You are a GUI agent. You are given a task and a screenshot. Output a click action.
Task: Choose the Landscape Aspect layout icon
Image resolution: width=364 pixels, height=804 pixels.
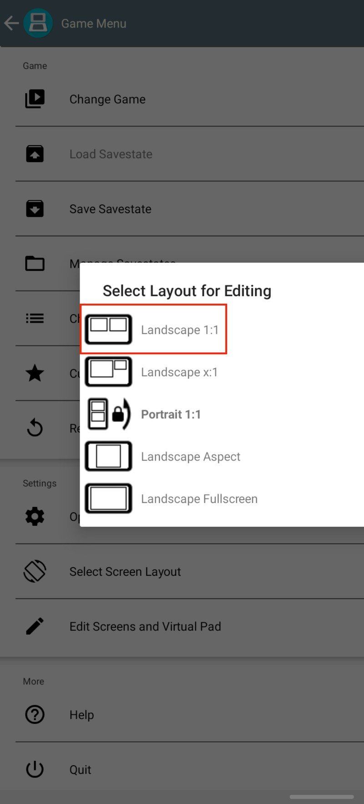[108, 456]
